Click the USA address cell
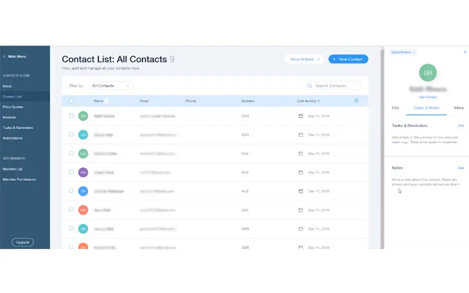Image resolution: width=469 pixels, height=293 pixels. [245, 210]
